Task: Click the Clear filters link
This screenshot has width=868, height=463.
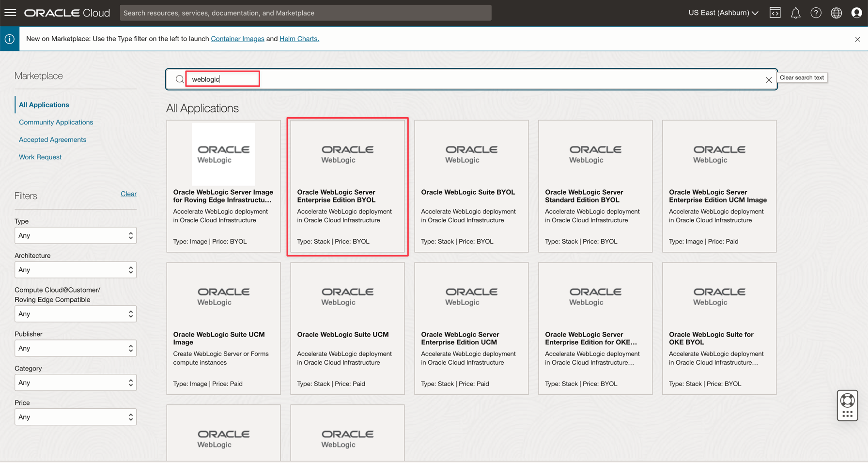Action: pyautogui.click(x=128, y=194)
